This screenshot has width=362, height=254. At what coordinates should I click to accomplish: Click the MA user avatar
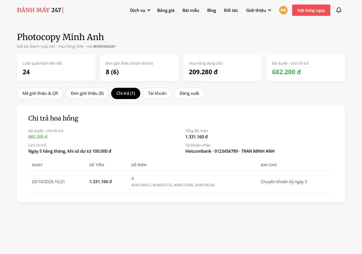tap(283, 10)
